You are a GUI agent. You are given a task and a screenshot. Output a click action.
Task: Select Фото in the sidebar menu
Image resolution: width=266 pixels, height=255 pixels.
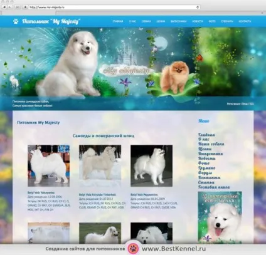pyautogui.click(x=204, y=163)
